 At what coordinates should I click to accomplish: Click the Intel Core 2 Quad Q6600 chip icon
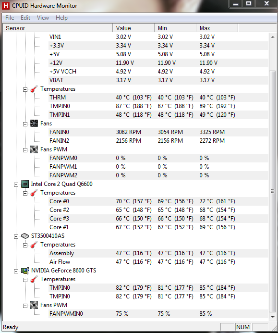25,184
